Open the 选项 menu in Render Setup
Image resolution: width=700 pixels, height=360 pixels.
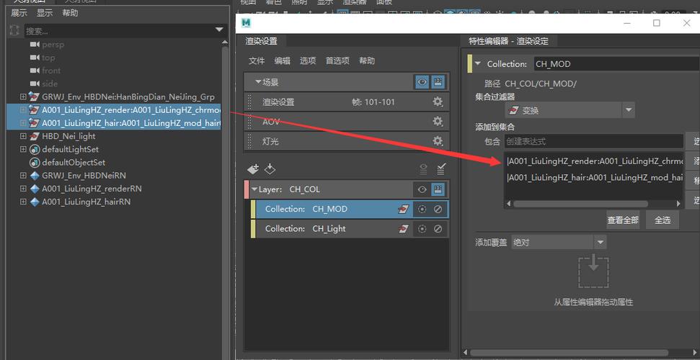tap(308, 60)
